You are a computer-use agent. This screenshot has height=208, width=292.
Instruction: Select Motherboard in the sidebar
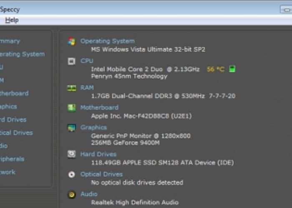[14, 93]
